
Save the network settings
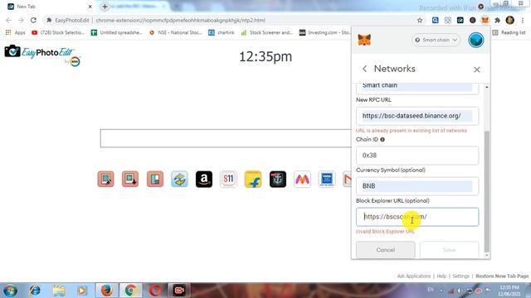click(449, 250)
